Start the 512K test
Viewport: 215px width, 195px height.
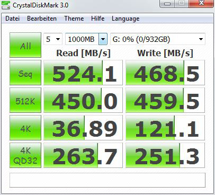(x=25, y=100)
